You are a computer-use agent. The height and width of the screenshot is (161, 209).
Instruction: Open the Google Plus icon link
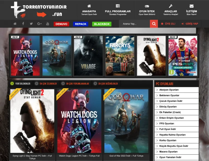[39, 24]
